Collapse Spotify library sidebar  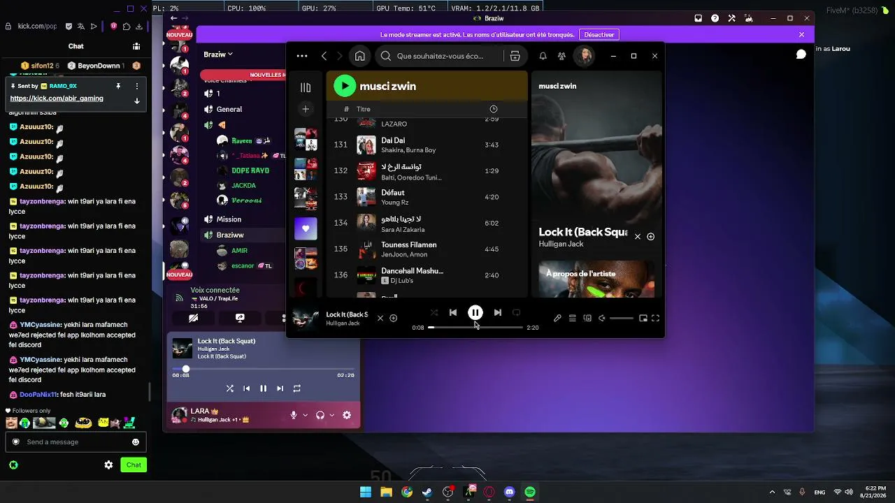[306, 87]
